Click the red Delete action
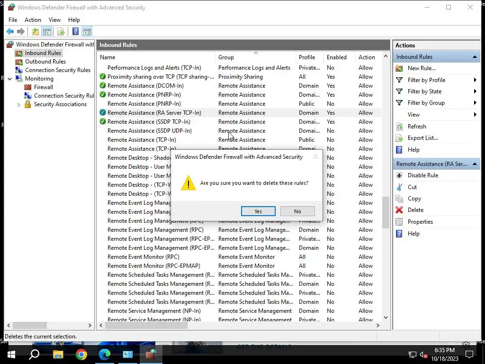 click(415, 210)
